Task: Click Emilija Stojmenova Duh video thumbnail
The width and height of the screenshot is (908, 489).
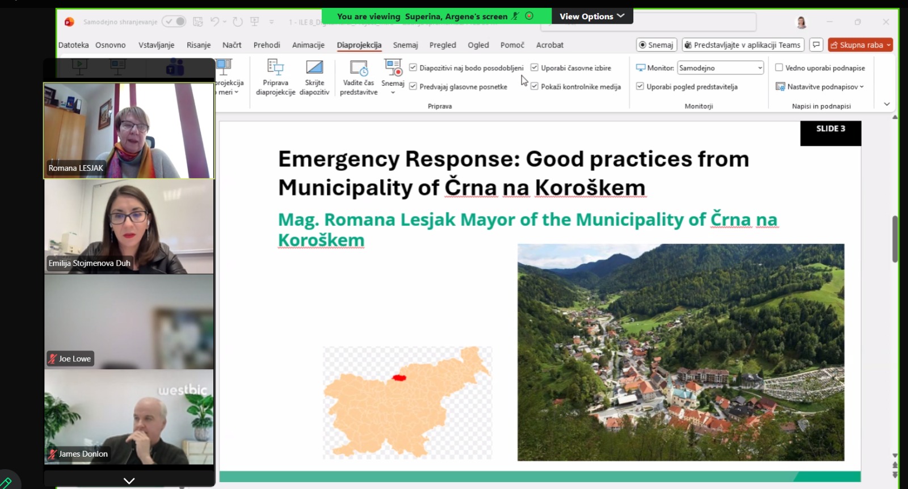Action: [129, 227]
